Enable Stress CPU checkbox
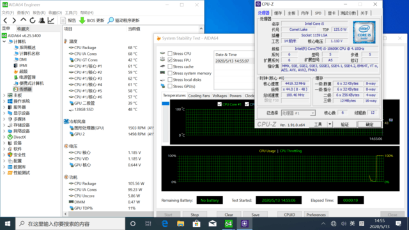Viewport: 409px width, 230px height. [x=170, y=53]
